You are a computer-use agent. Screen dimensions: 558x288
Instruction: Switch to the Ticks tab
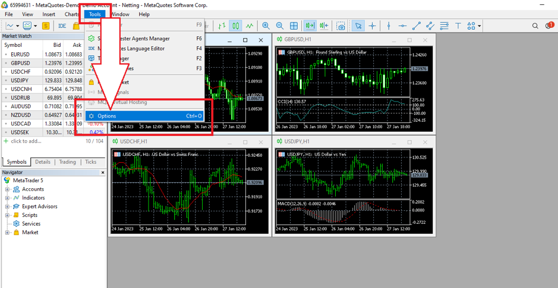click(x=90, y=162)
